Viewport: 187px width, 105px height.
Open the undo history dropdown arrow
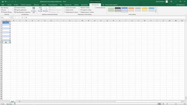point(7,1)
